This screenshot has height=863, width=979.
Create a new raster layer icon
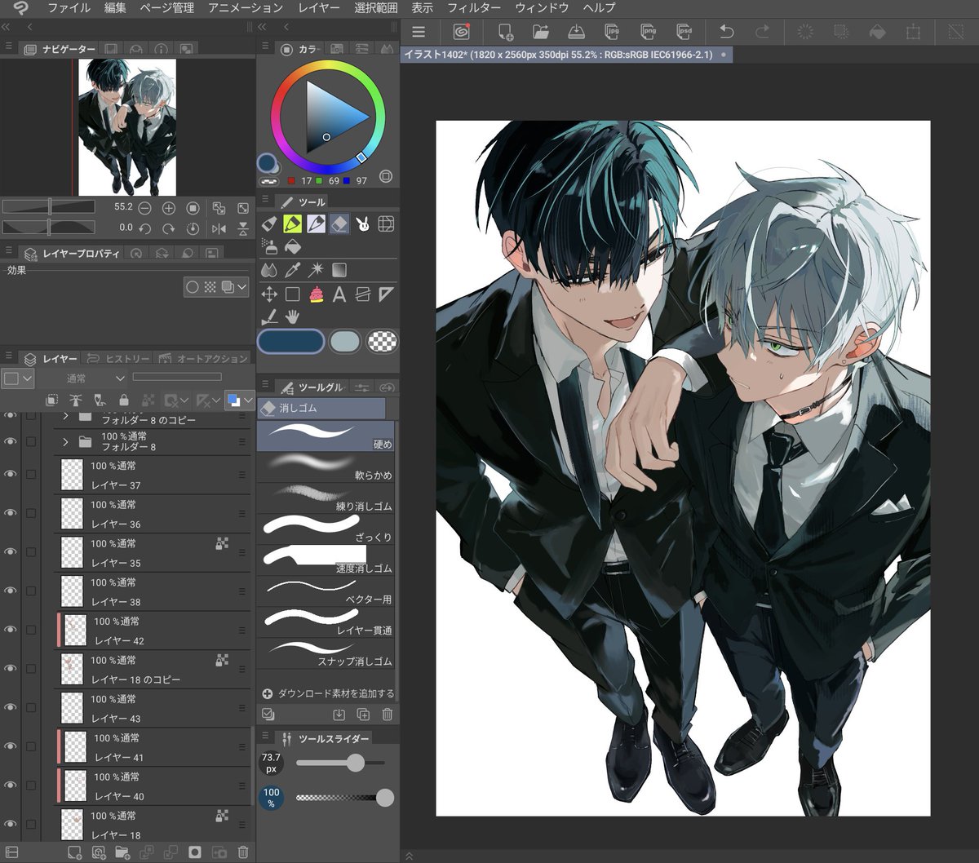[74, 852]
